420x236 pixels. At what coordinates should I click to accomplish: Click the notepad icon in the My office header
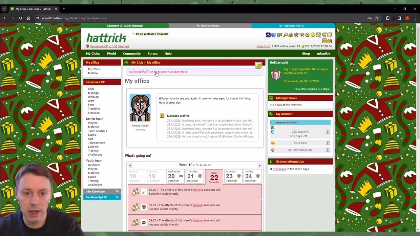click(x=259, y=66)
